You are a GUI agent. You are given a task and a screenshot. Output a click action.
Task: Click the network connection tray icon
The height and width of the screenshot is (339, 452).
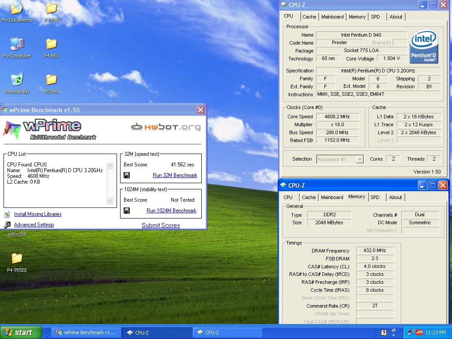point(411,332)
